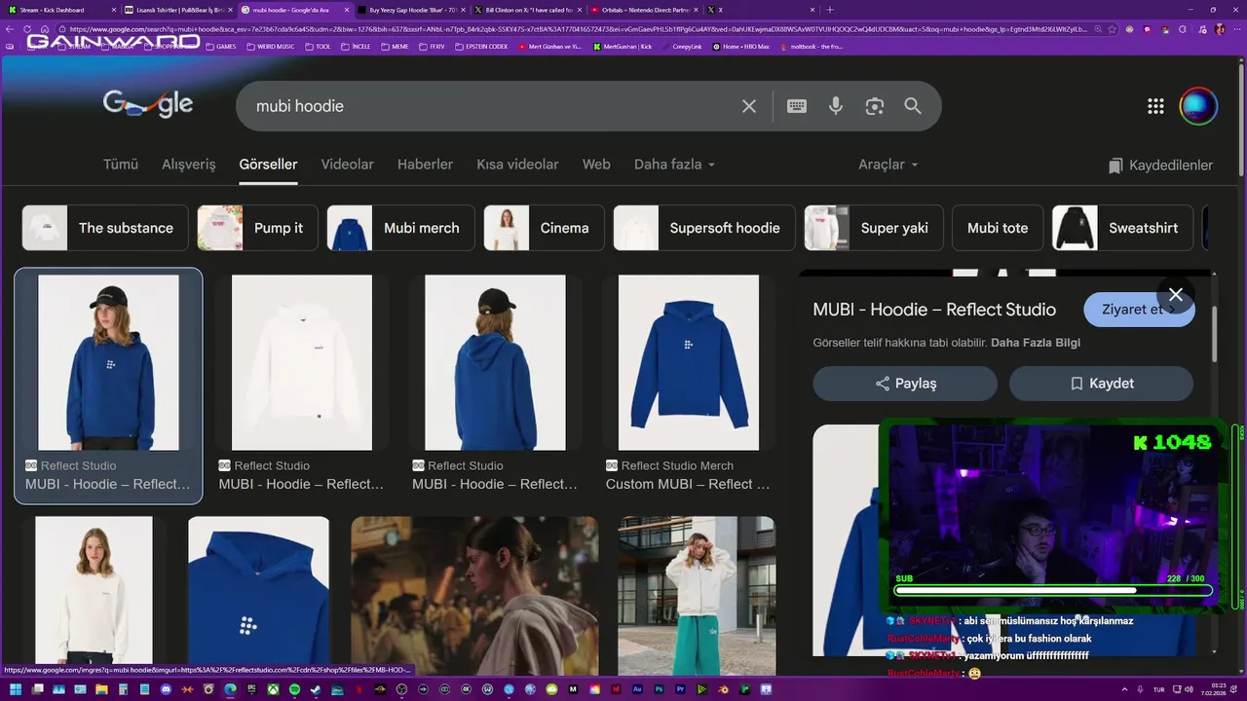Switch to the Alışveriş tab
Viewport: 1247px width, 701px height.
tap(189, 165)
